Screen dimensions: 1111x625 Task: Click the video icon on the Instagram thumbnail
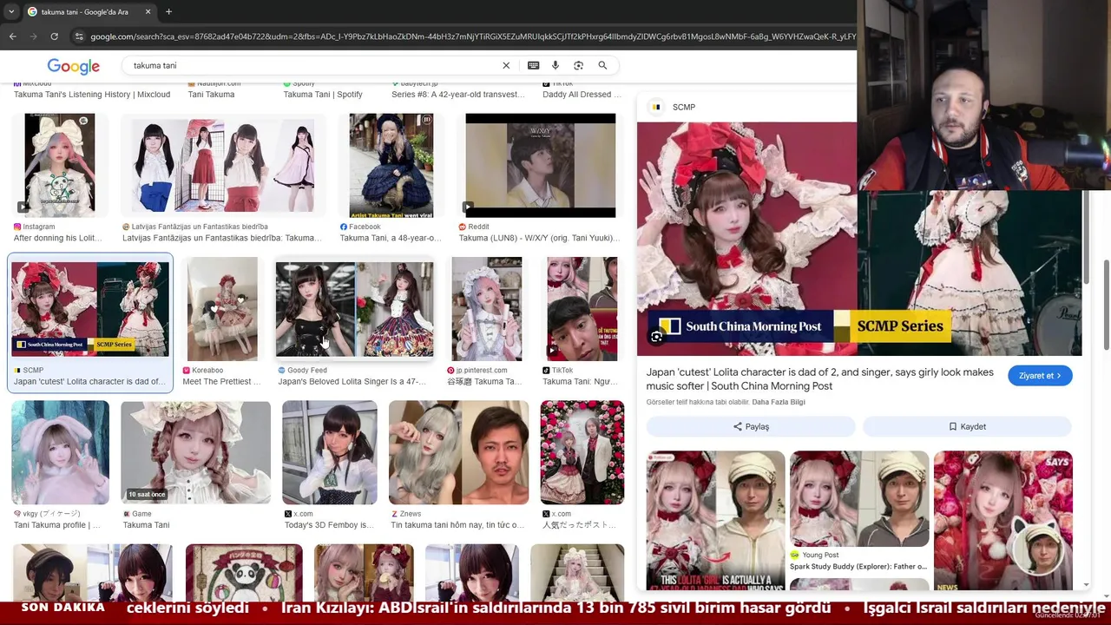coord(23,207)
